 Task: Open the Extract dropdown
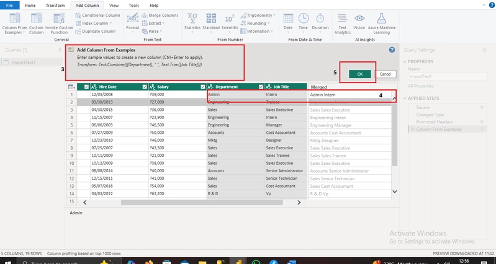tap(163, 24)
